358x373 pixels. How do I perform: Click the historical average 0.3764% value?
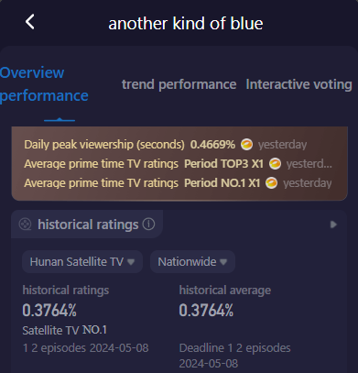point(206,311)
